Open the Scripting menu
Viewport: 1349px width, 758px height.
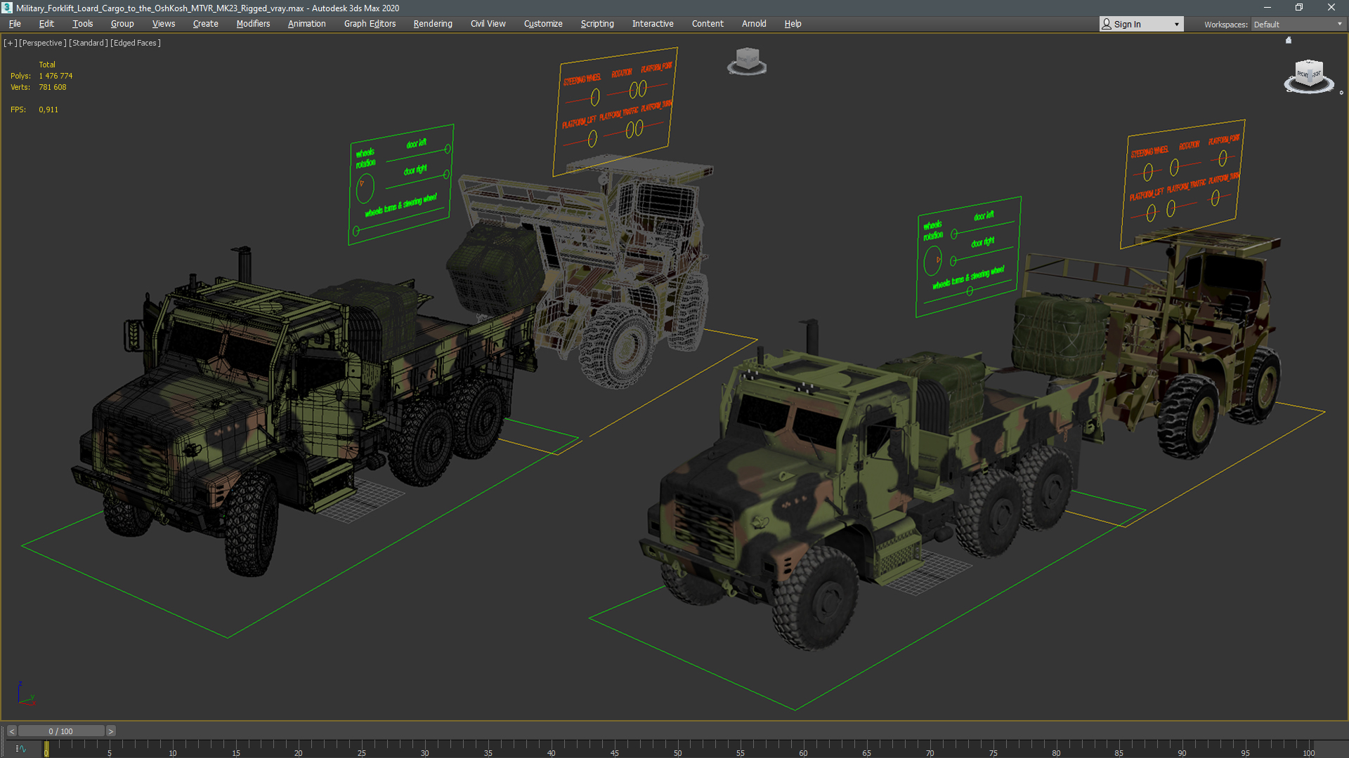tap(597, 23)
